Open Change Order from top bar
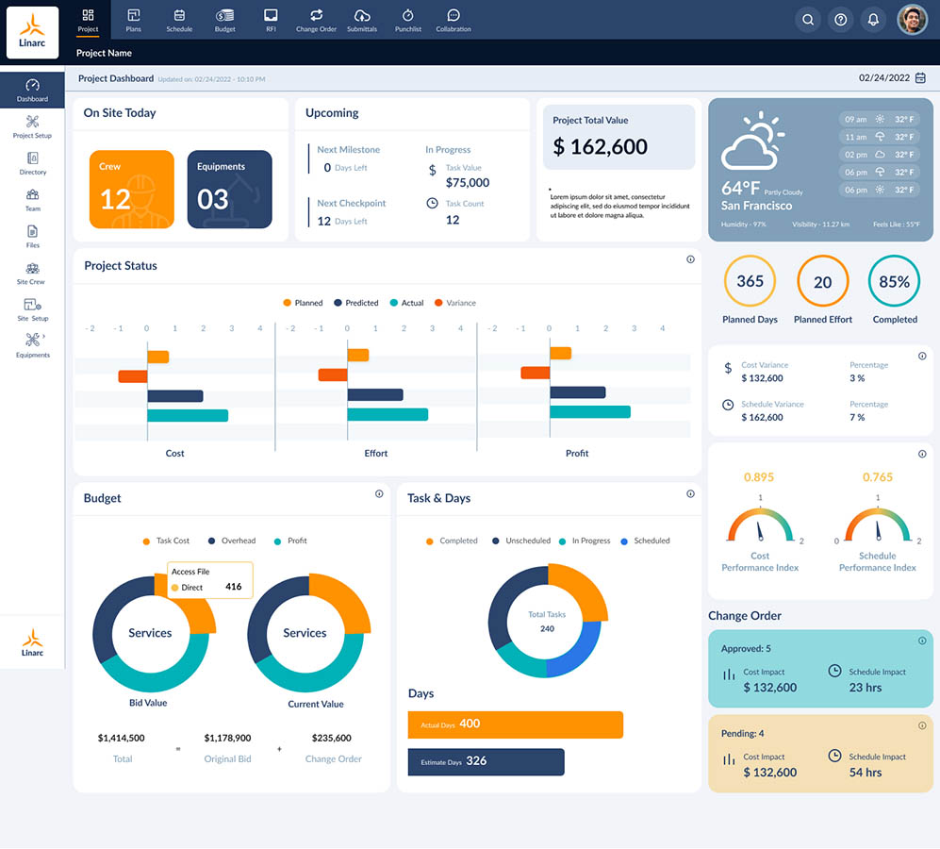 pyautogui.click(x=316, y=20)
